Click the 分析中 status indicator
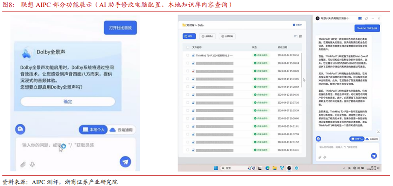Screen dimensions: 393x186 point(297,25)
